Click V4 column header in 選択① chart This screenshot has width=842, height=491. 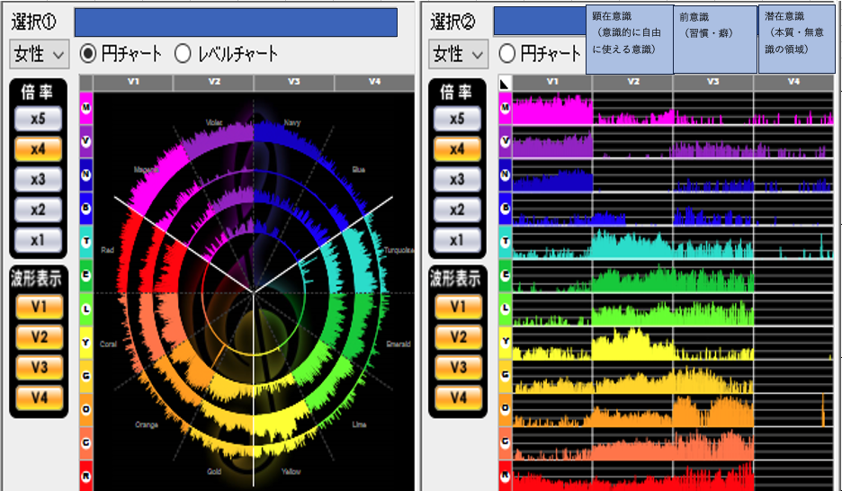click(374, 82)
